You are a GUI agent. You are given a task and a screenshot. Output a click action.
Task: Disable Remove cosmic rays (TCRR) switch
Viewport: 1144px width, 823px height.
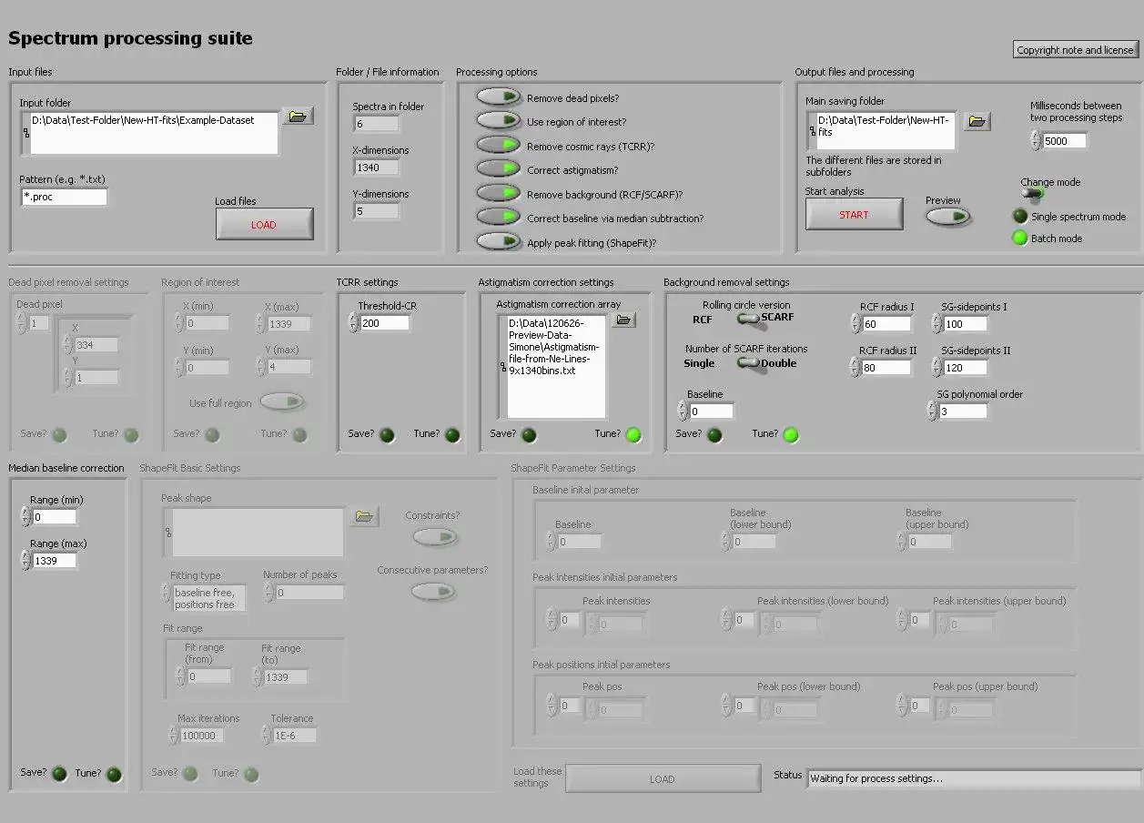tap(498, 146)
